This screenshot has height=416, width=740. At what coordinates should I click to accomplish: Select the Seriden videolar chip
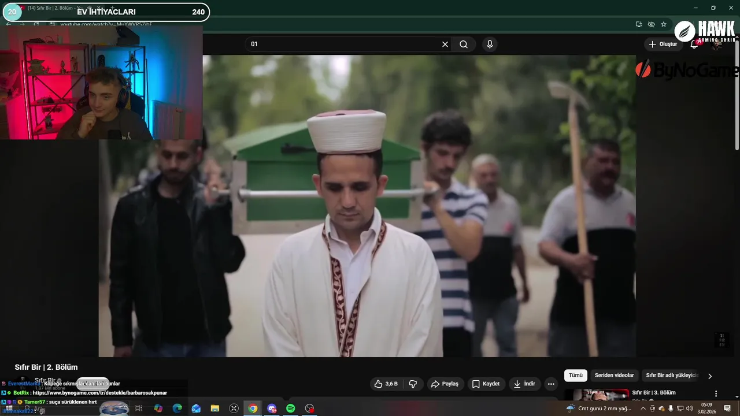click(614, 376)
